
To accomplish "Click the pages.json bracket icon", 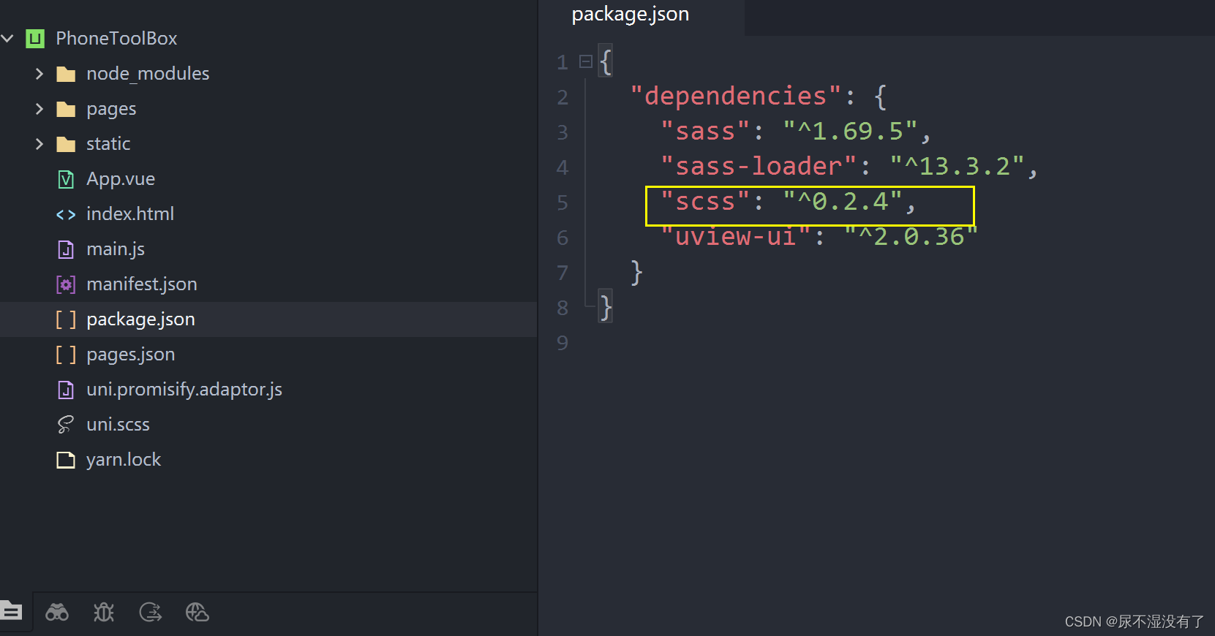I will click(66, 355).
